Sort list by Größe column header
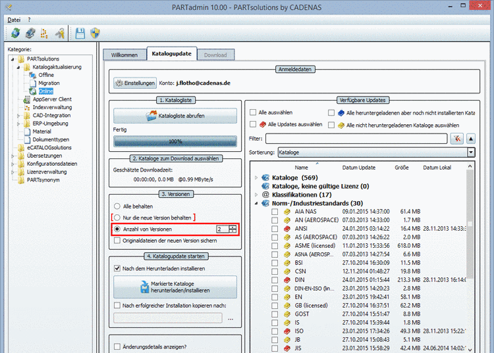 point(401,168)
